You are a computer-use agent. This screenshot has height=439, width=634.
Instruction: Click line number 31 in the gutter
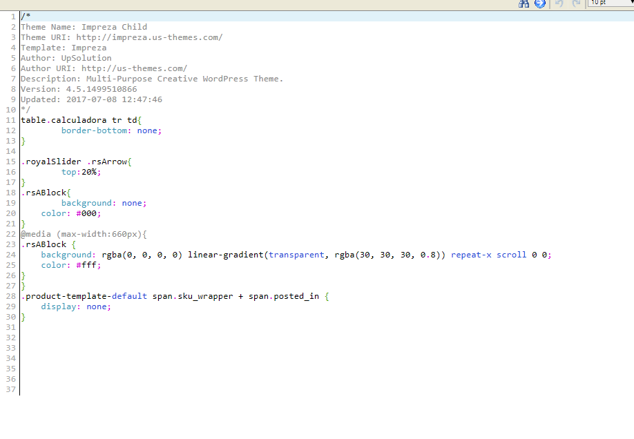10,327
